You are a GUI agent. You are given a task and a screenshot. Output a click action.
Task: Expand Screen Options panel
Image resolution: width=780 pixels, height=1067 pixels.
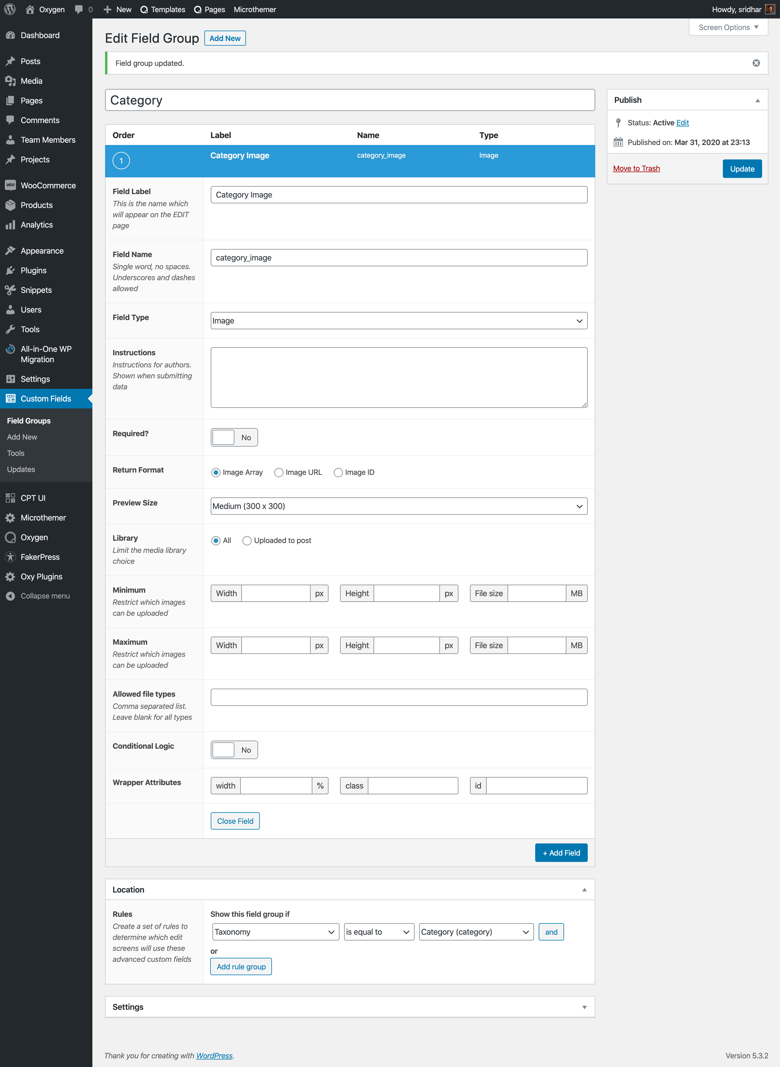pos(728,27)
